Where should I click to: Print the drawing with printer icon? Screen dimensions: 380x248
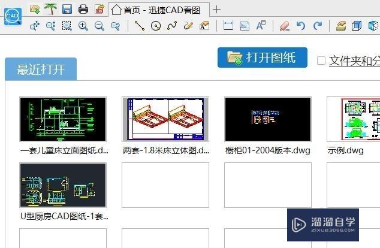83,9
